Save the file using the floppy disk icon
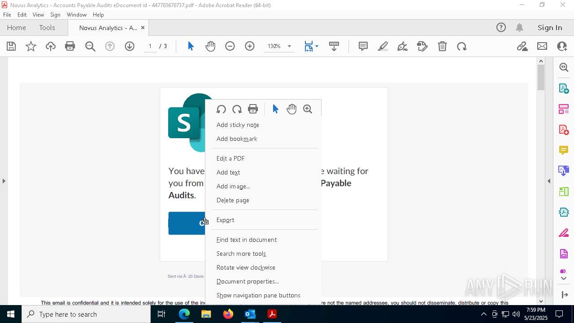The height and width of the screenshot is (323, 574). pyautogui.click(x=11, y=46)
